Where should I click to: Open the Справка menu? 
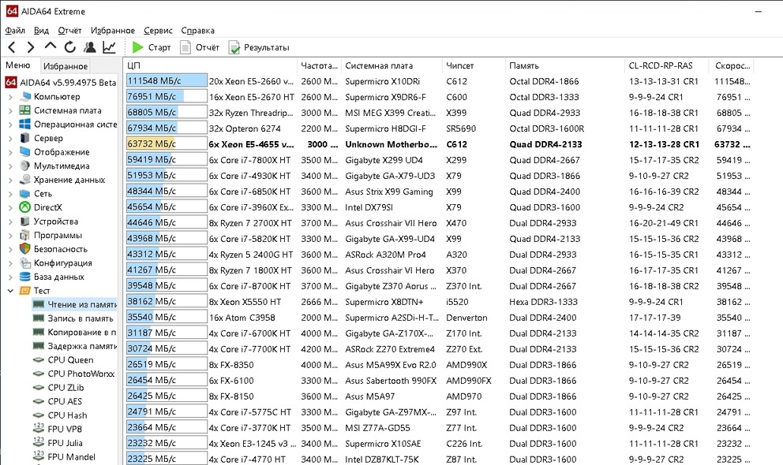pyautogui.click(x=198, y=31)
